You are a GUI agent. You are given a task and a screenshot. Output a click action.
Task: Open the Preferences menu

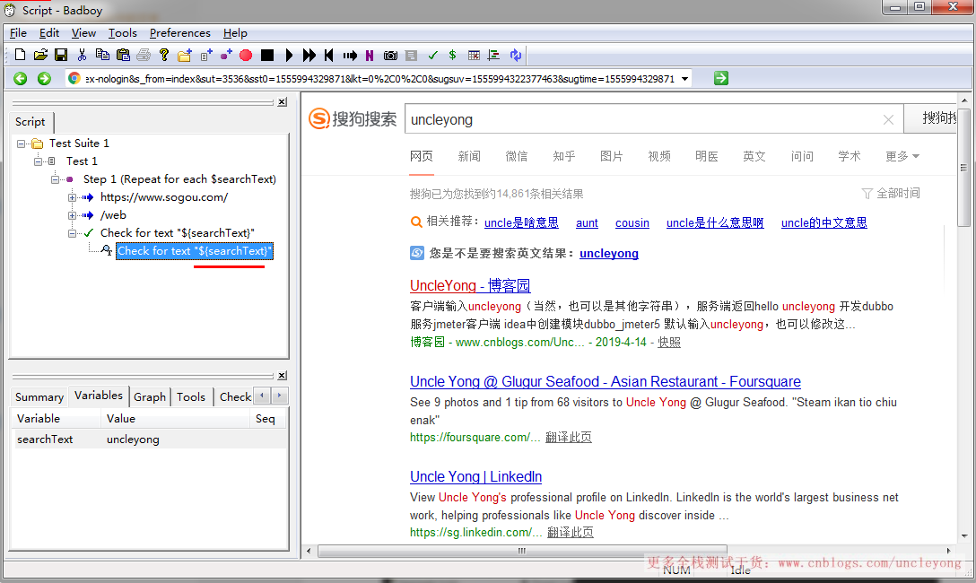(180, 33)
